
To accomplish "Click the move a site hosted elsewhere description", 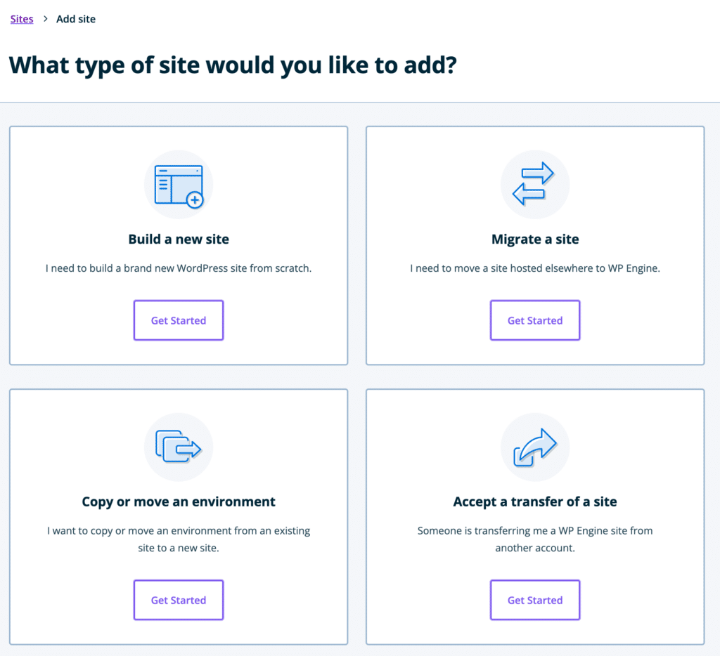I will (x=535, y=268).
